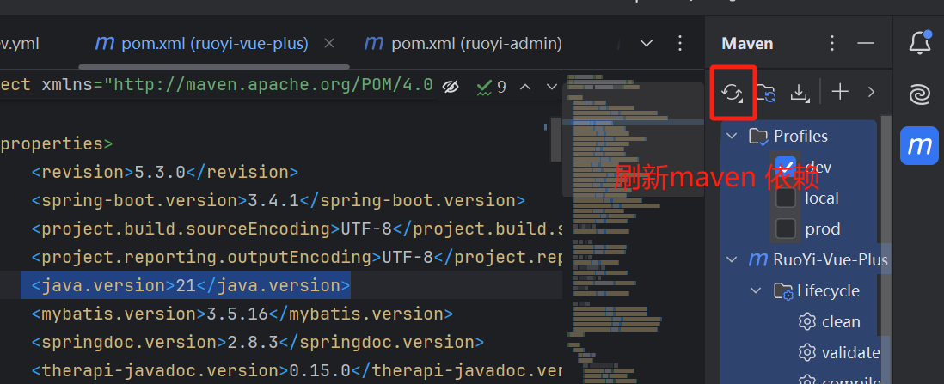Click the spring-boot.version 3.4.1 line
The height and width of the screenshot is (384, 944).
[x=279, y=200]
